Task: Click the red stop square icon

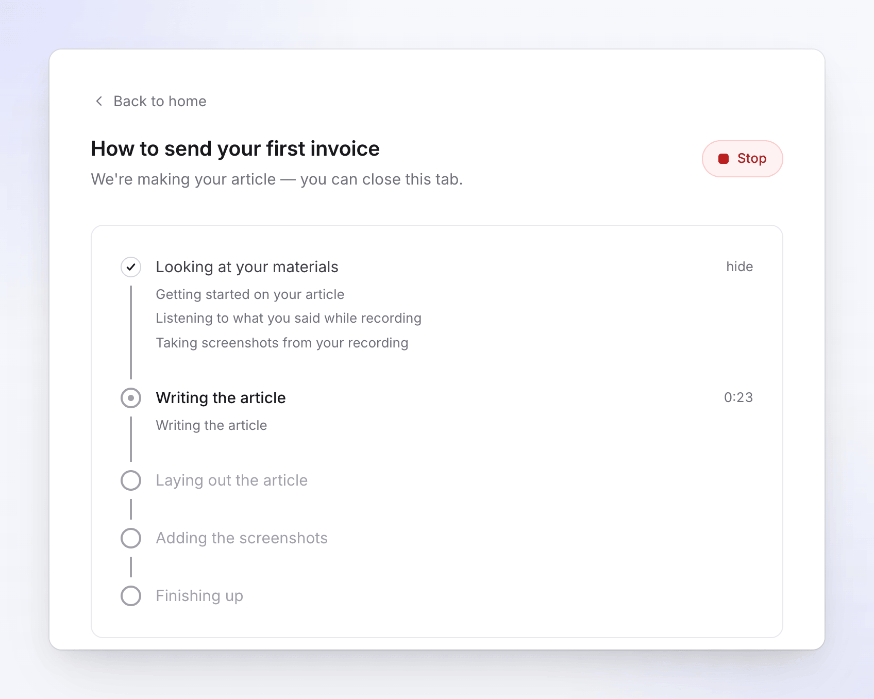Action: [724, 159]
